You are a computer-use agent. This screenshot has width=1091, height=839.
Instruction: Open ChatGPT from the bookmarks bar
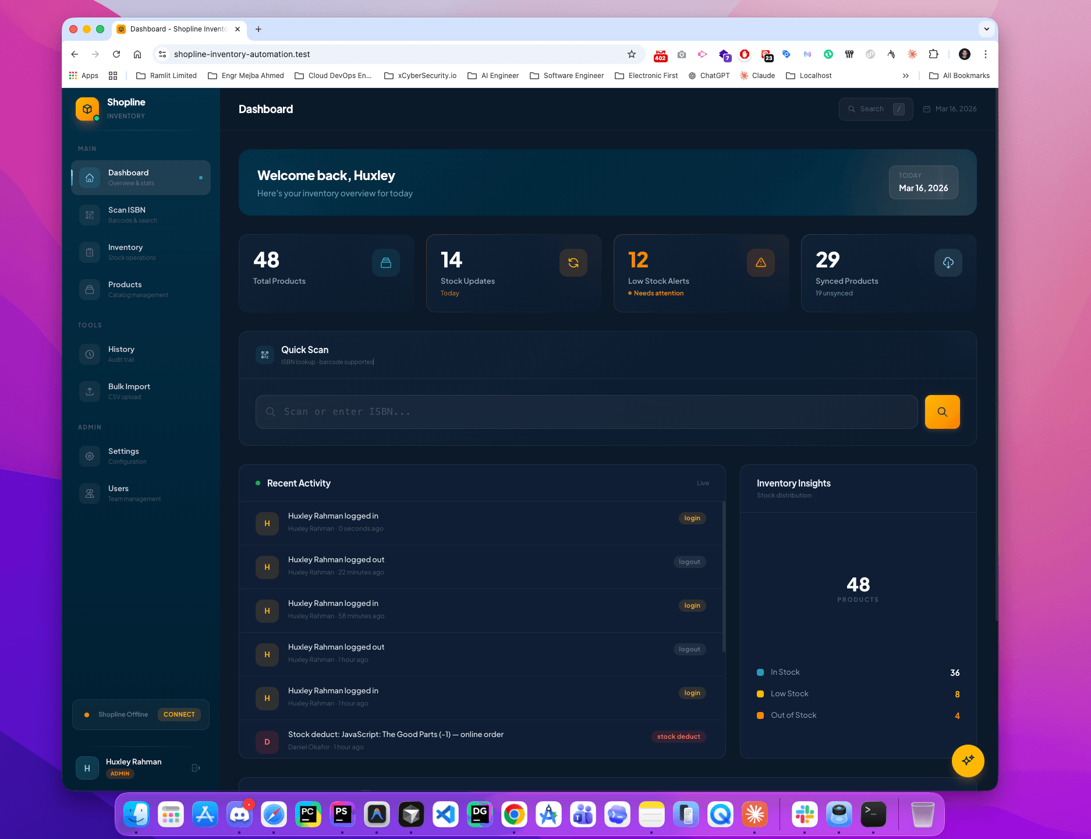[709, 75]
